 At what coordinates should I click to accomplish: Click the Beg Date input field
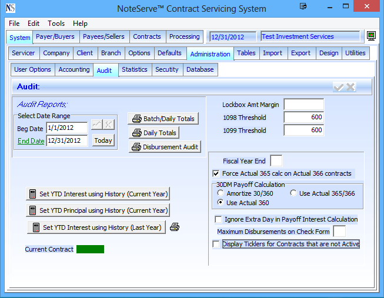point(67,128)
